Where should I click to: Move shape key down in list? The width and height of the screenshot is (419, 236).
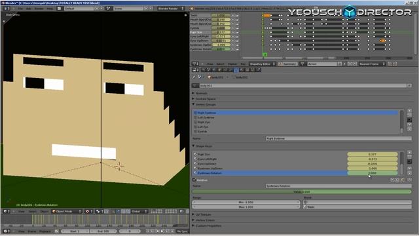tap(410, 173)
